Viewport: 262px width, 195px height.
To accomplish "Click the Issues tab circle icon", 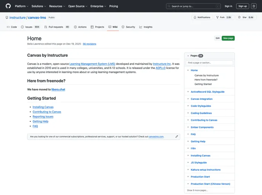I will (22, 27).
